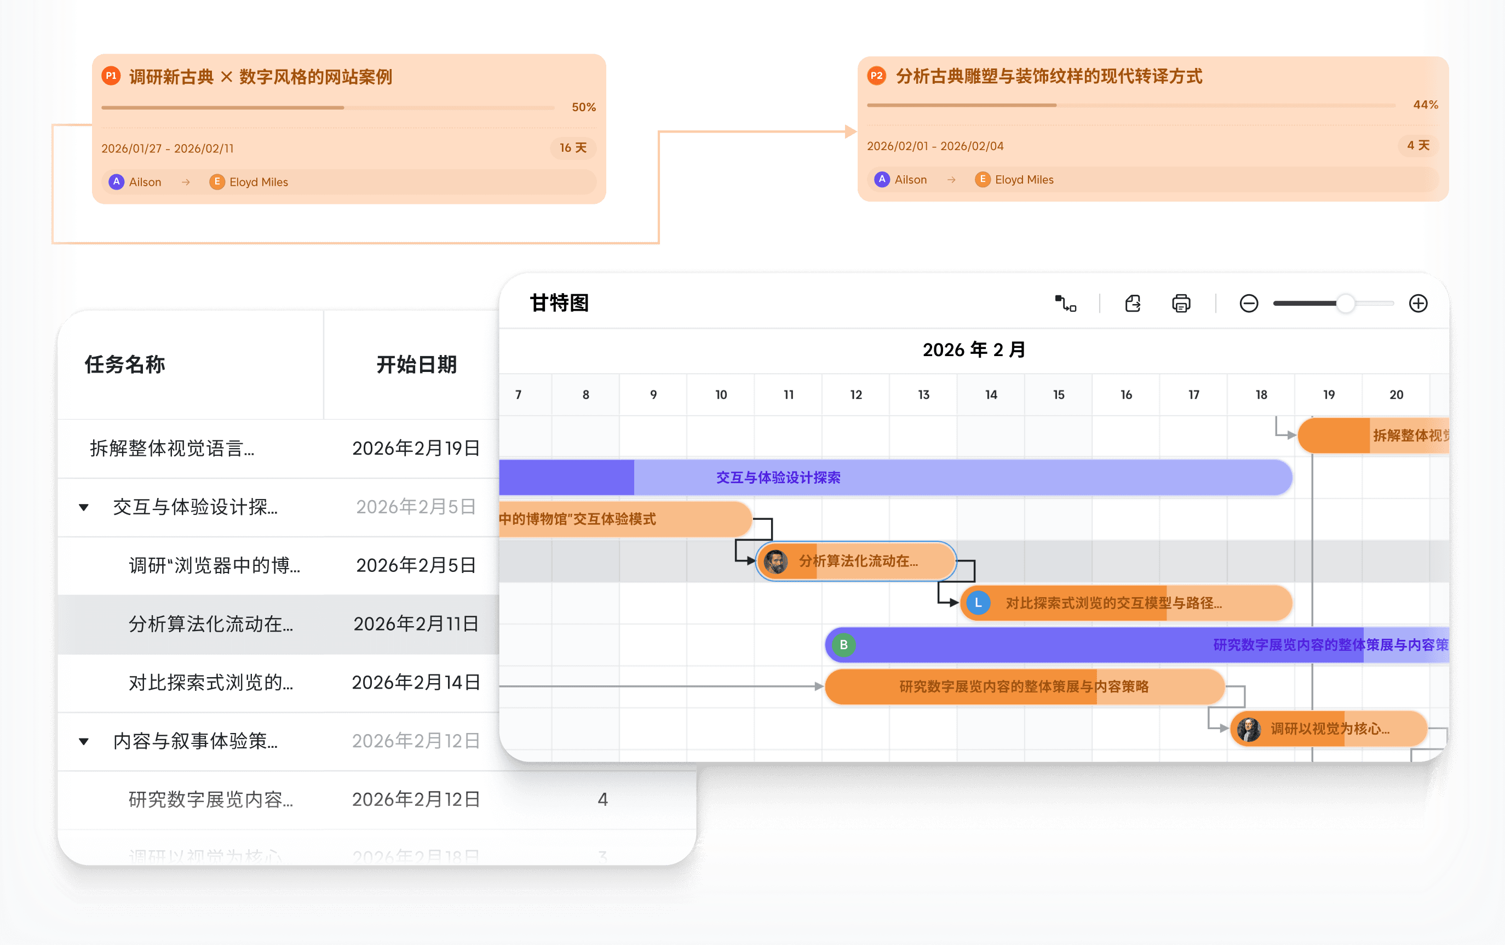This screenshot has height=945, width=1505.
Task: Switch focus to the 甘特图 panel title
Action: point(560,303)
